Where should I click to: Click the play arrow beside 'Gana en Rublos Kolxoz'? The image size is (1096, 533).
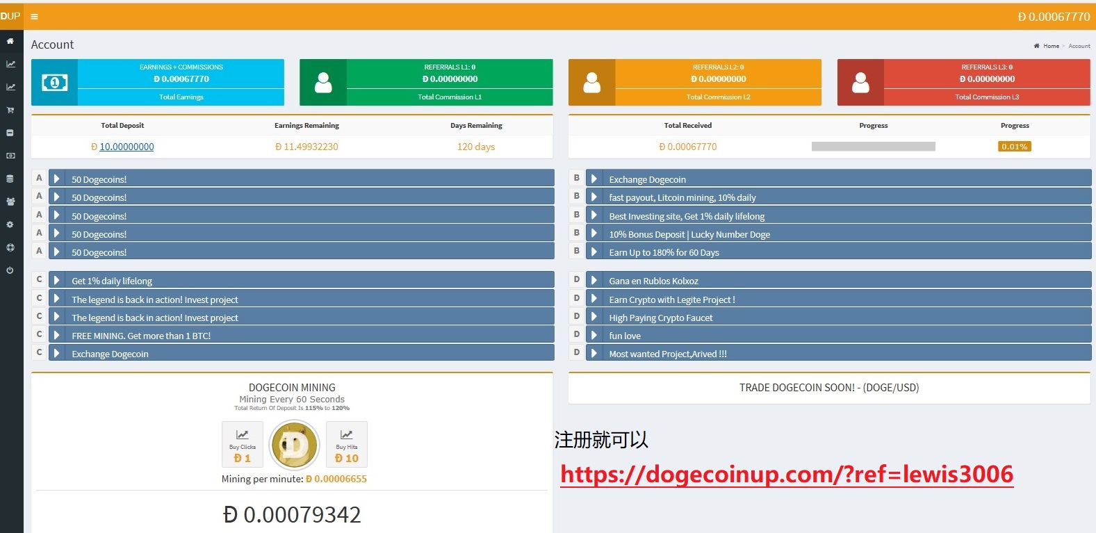point(594,280)
